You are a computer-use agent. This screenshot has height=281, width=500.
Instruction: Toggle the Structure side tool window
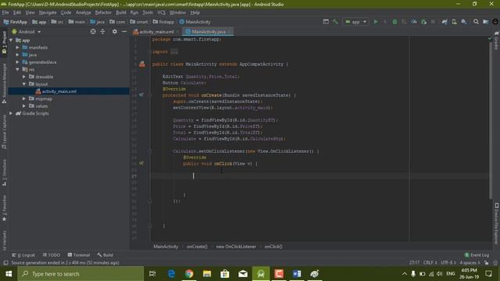coord(4,173)
